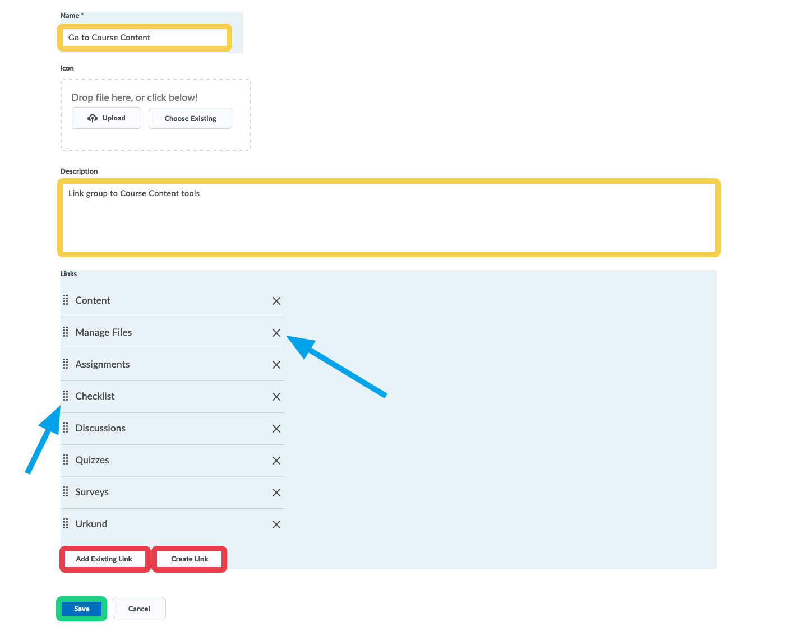785x627 pixels.
Task: Click the drag handle beside Content
Action: (x=66, y=300)
